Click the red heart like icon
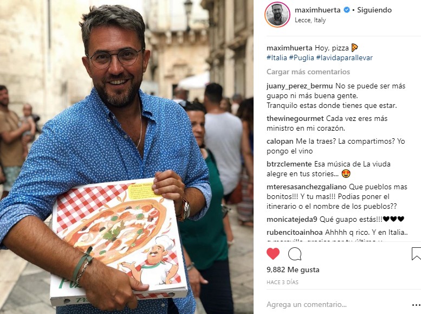Screen dimensions: 421x314 point(273,254)
